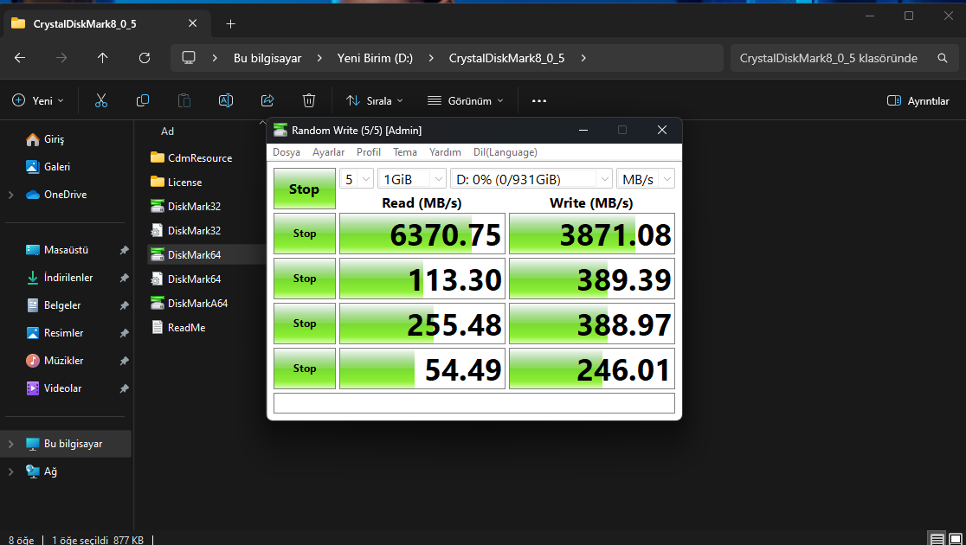The height and width of the screenshot is (545, 966).
Task: Go back with the left arrow
Action: 20,58
